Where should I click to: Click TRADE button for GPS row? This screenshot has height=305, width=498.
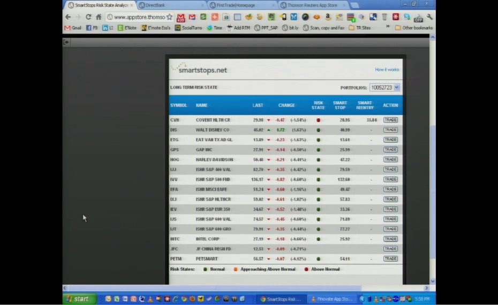390,149
